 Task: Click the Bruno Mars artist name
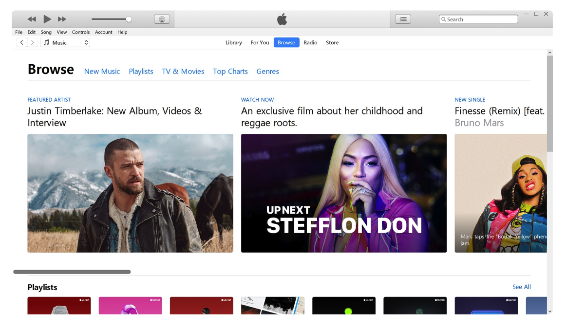click(479, 123)
